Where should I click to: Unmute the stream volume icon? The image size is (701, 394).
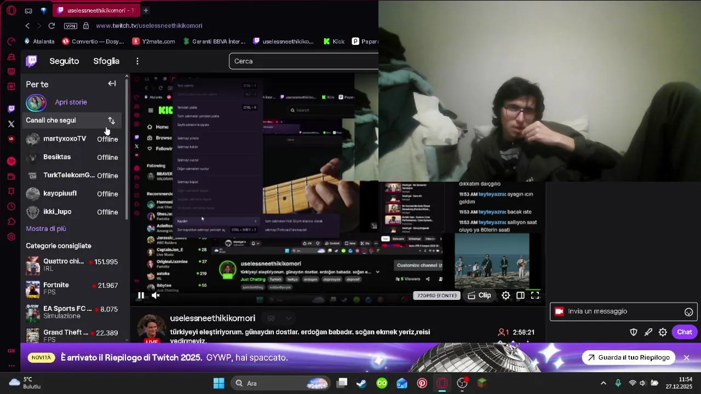pyautogui.click(x=156, y=296)
